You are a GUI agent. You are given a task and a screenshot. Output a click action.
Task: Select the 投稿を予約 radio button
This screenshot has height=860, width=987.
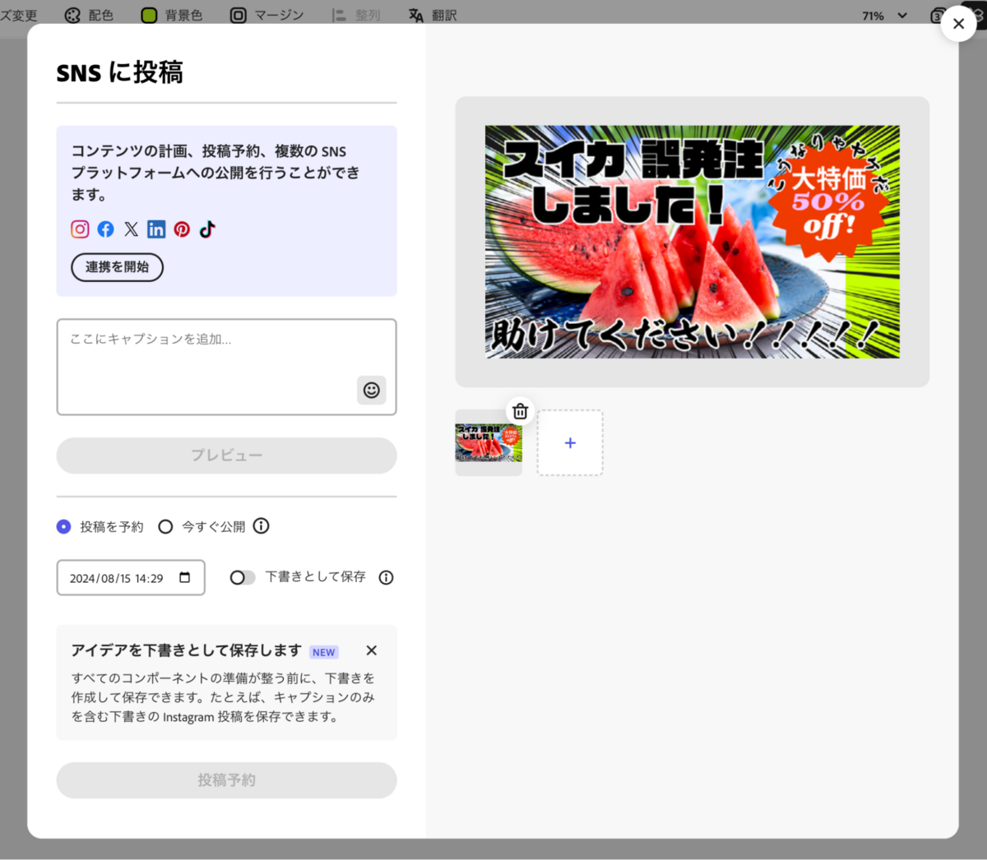click(x=63, y=526)
